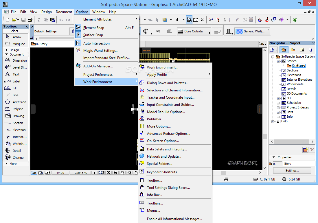
Task: Expand the 3D node in Navigator
Action: (x=278, y=98)
